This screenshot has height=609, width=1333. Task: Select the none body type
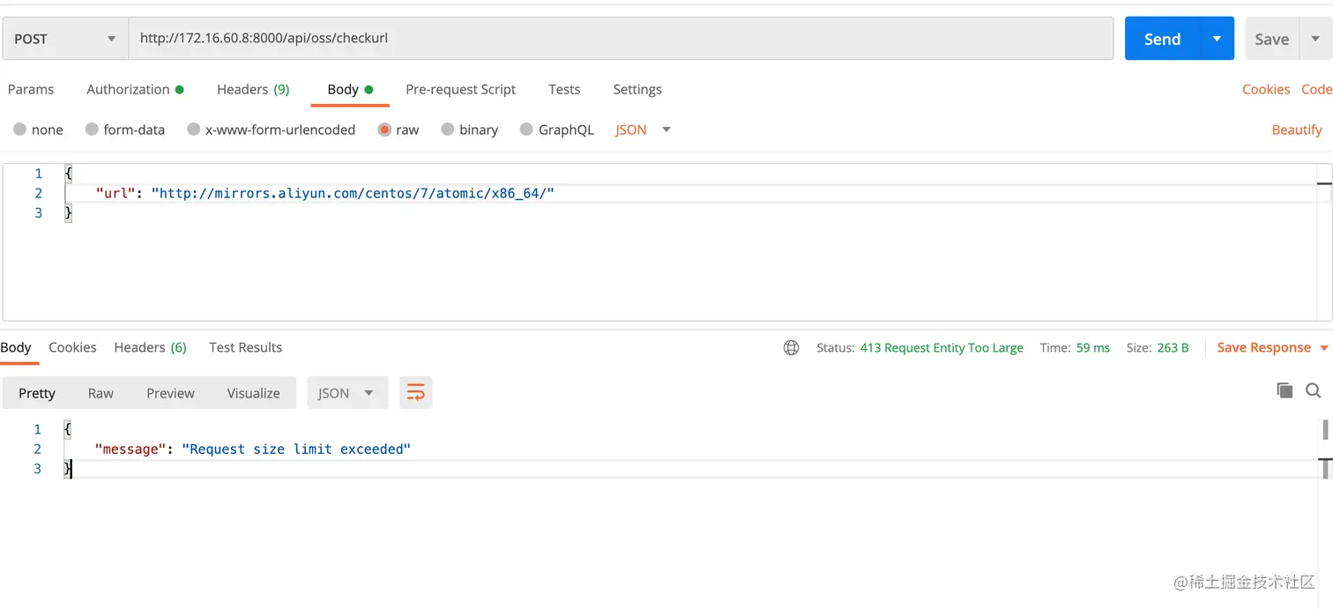(38, 130)
